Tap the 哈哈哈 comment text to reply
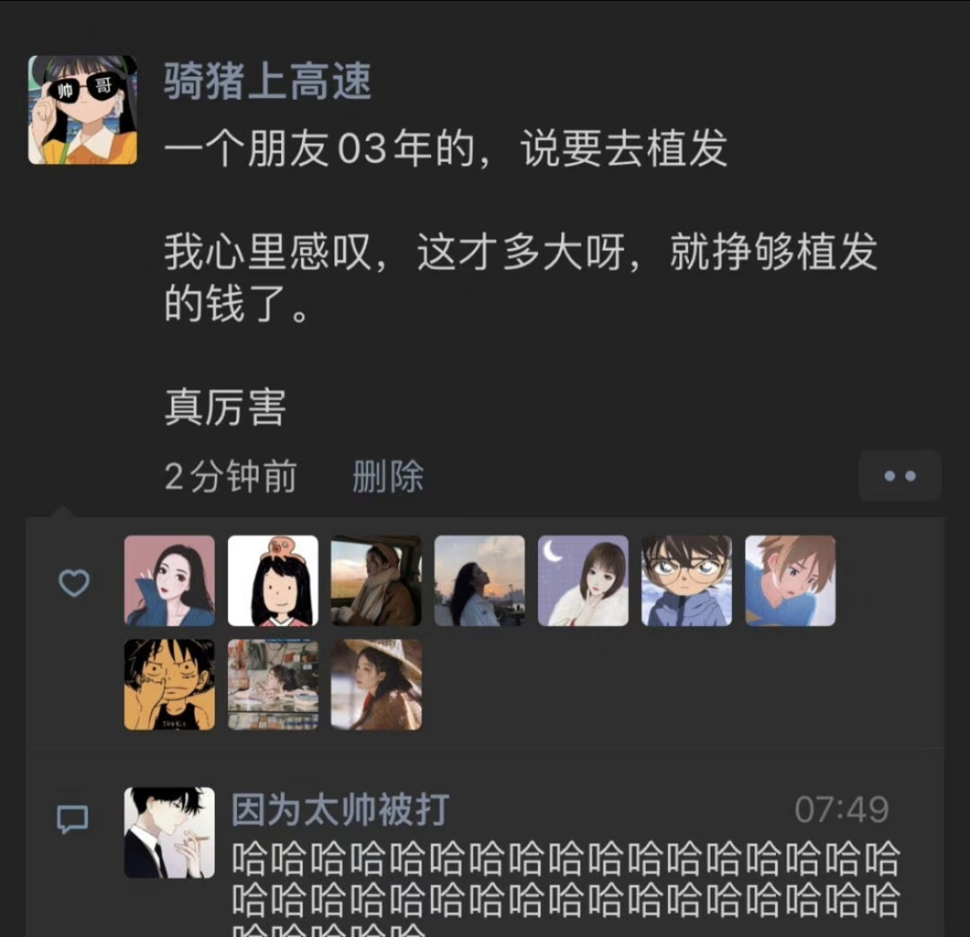Screen dimensions: 970x937 (566, 888)
